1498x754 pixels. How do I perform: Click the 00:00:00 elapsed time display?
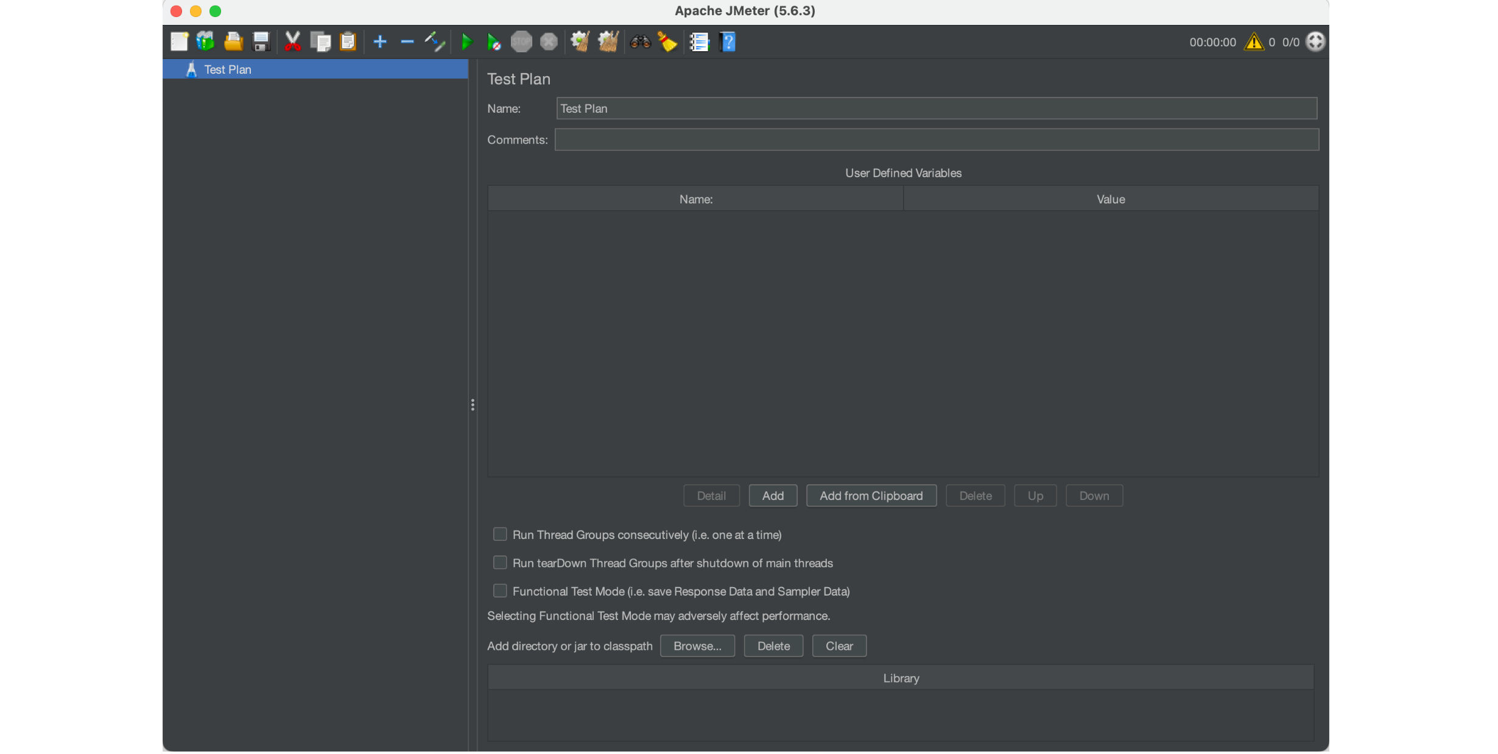(x=1212, y=42)
